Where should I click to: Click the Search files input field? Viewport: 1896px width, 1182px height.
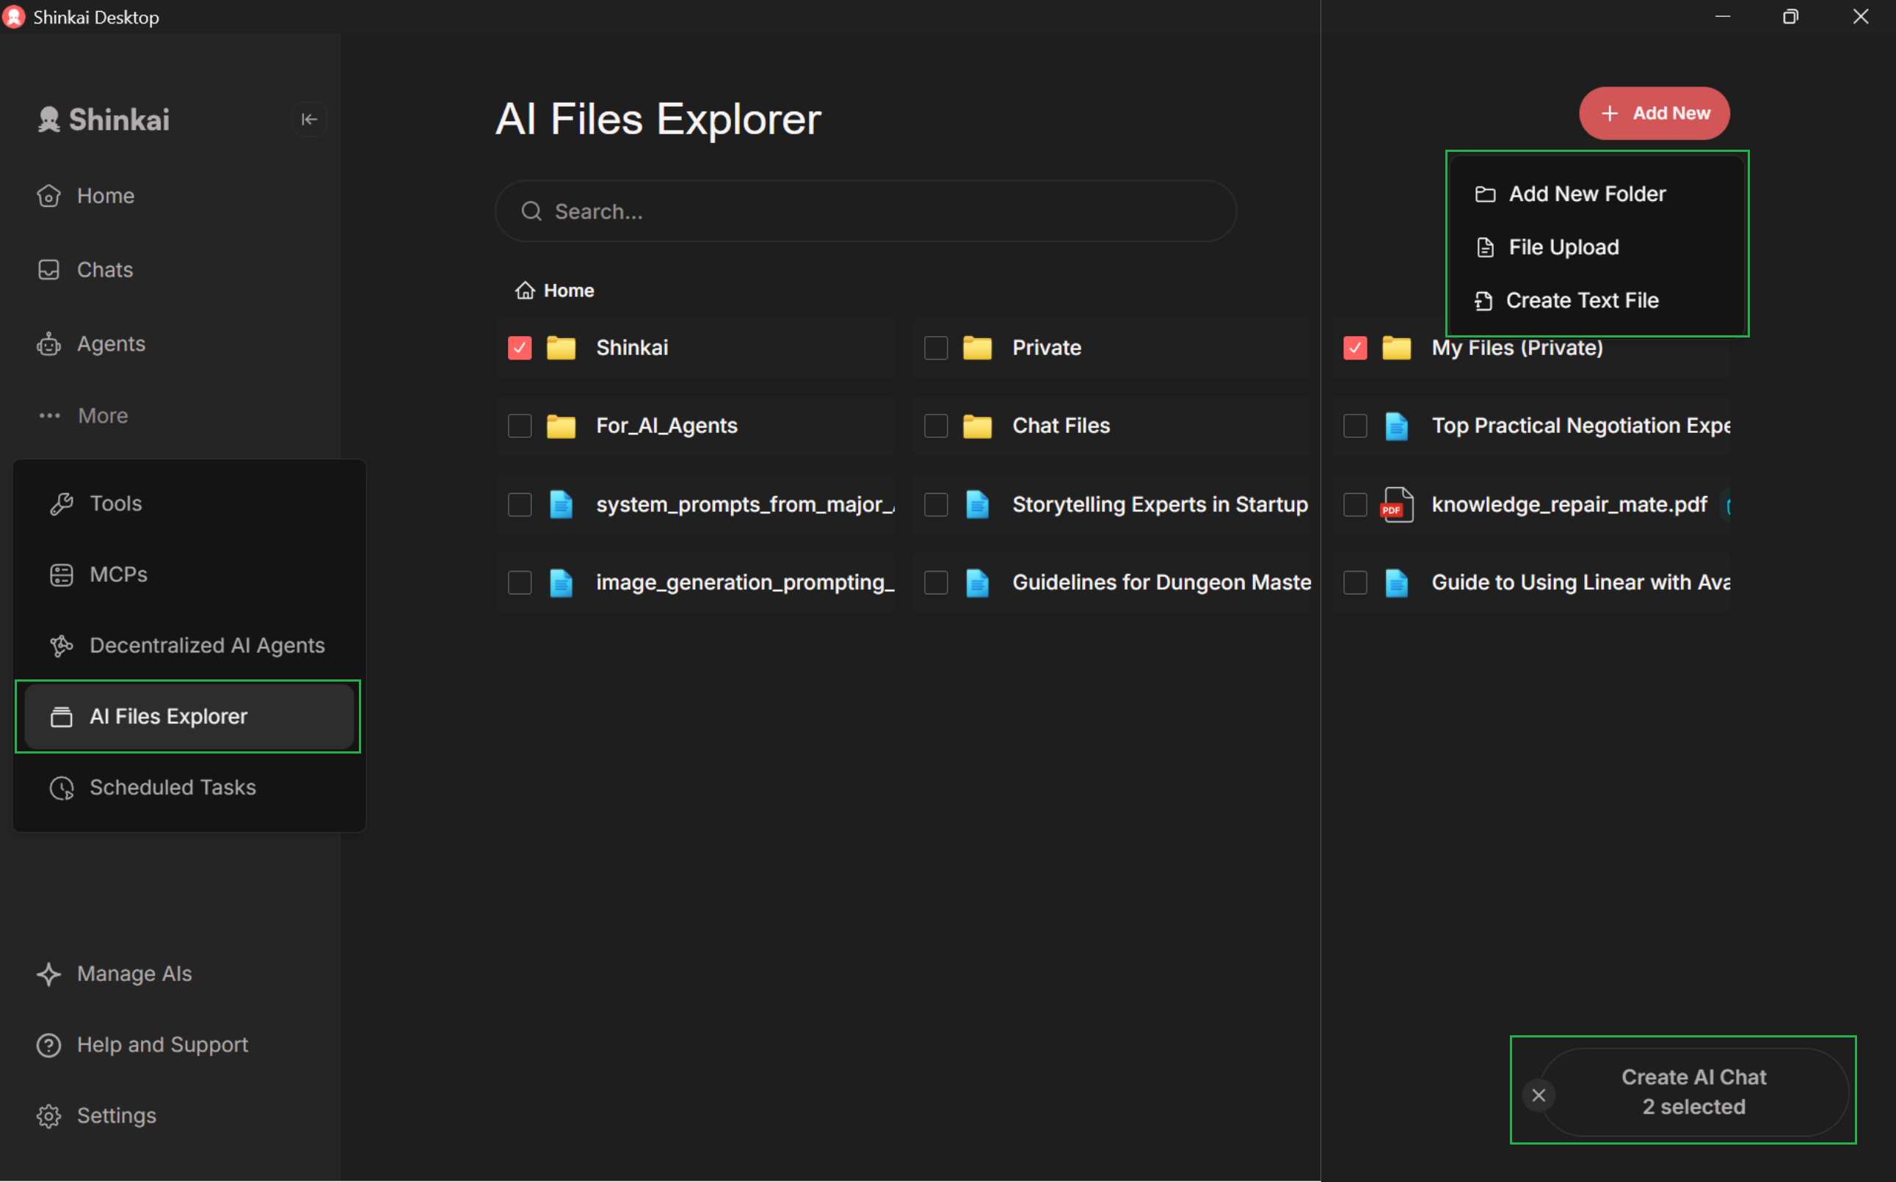[865, 211]
